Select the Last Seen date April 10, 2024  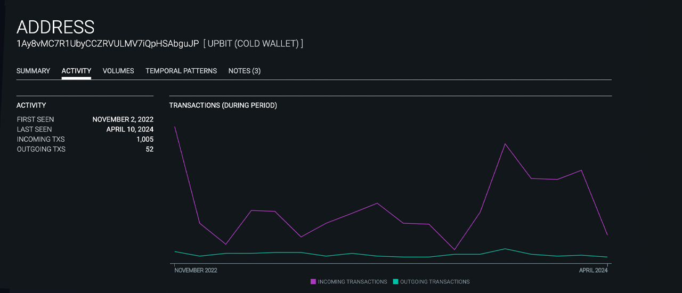click(129, 129)
